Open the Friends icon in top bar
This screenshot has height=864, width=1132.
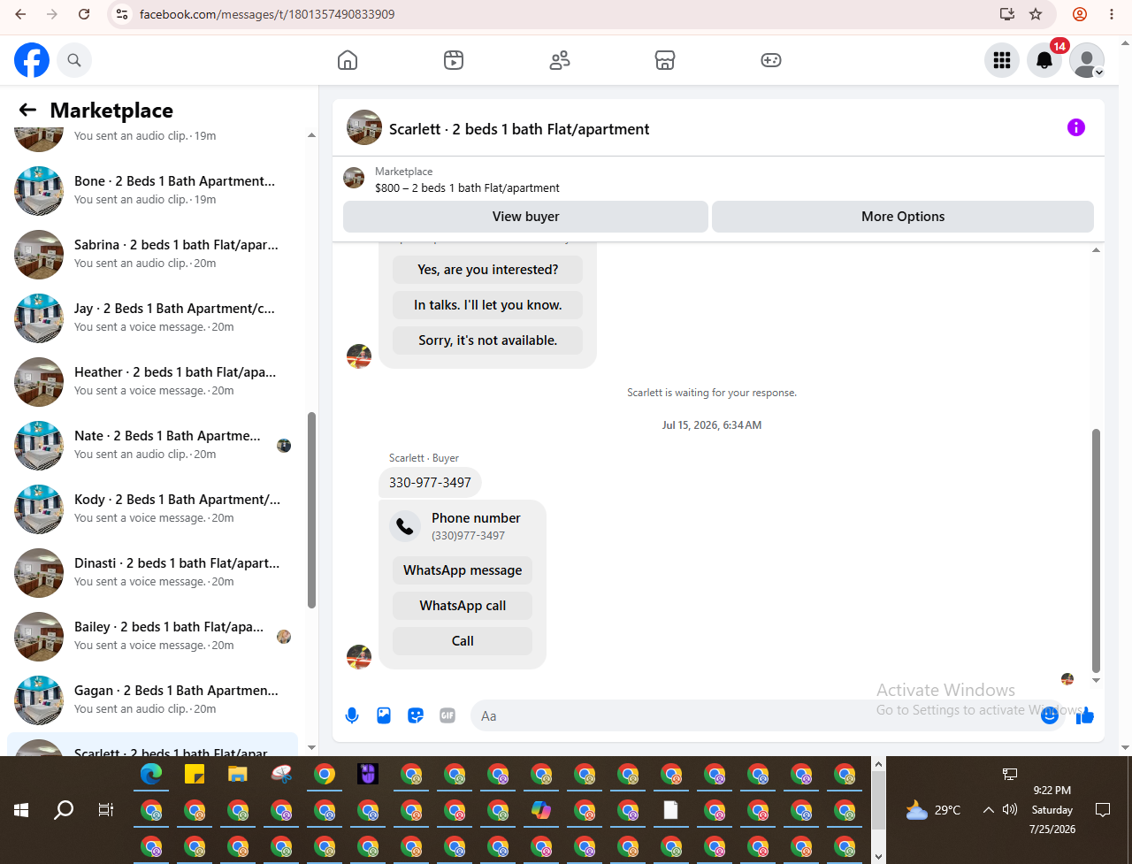(x=560, y=60)
